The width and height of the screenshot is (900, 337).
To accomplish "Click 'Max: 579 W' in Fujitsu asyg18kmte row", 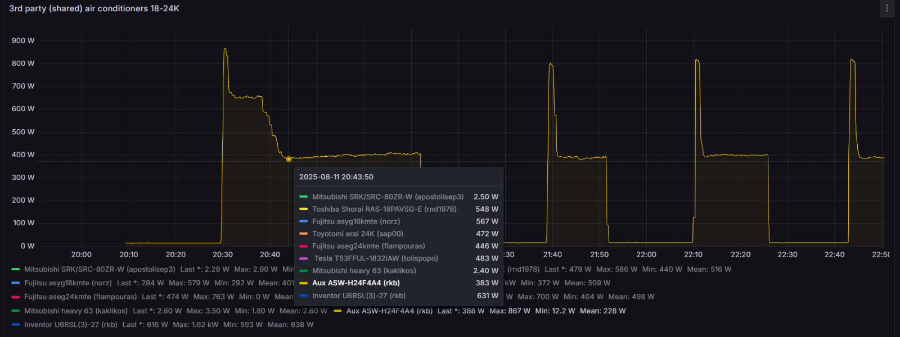I will click(189, 283).
